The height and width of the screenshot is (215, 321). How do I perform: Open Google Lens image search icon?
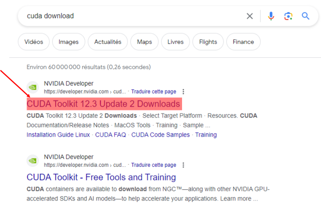[288, 16]
